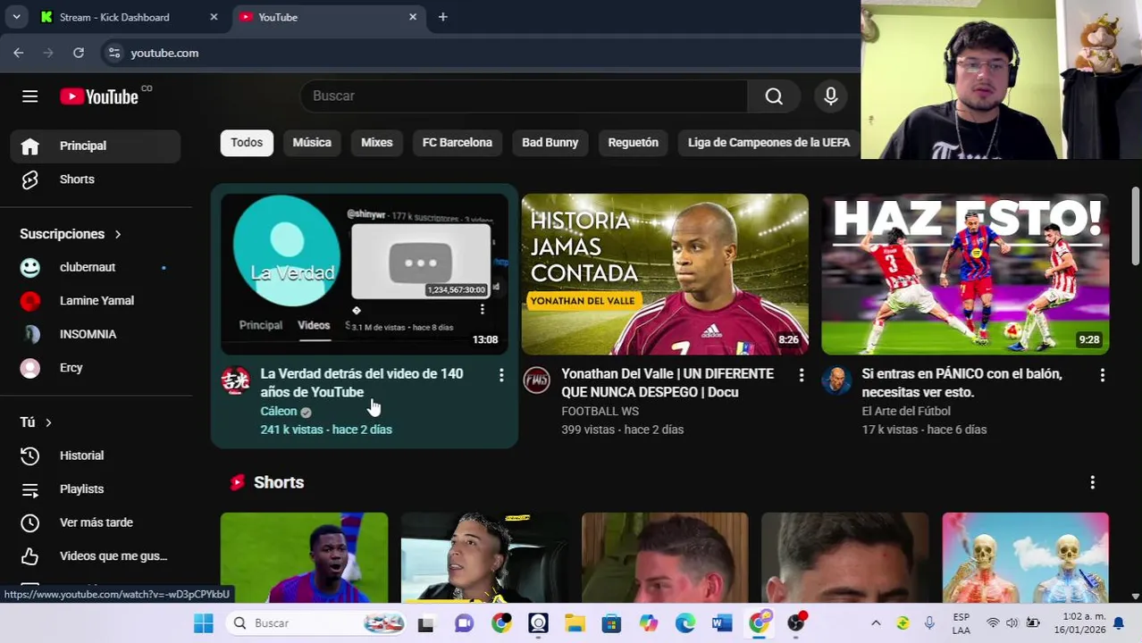Open La Verdad detrás del video title
The height and width of the screenshot is (643, 1142).
(x=362, y=383)
